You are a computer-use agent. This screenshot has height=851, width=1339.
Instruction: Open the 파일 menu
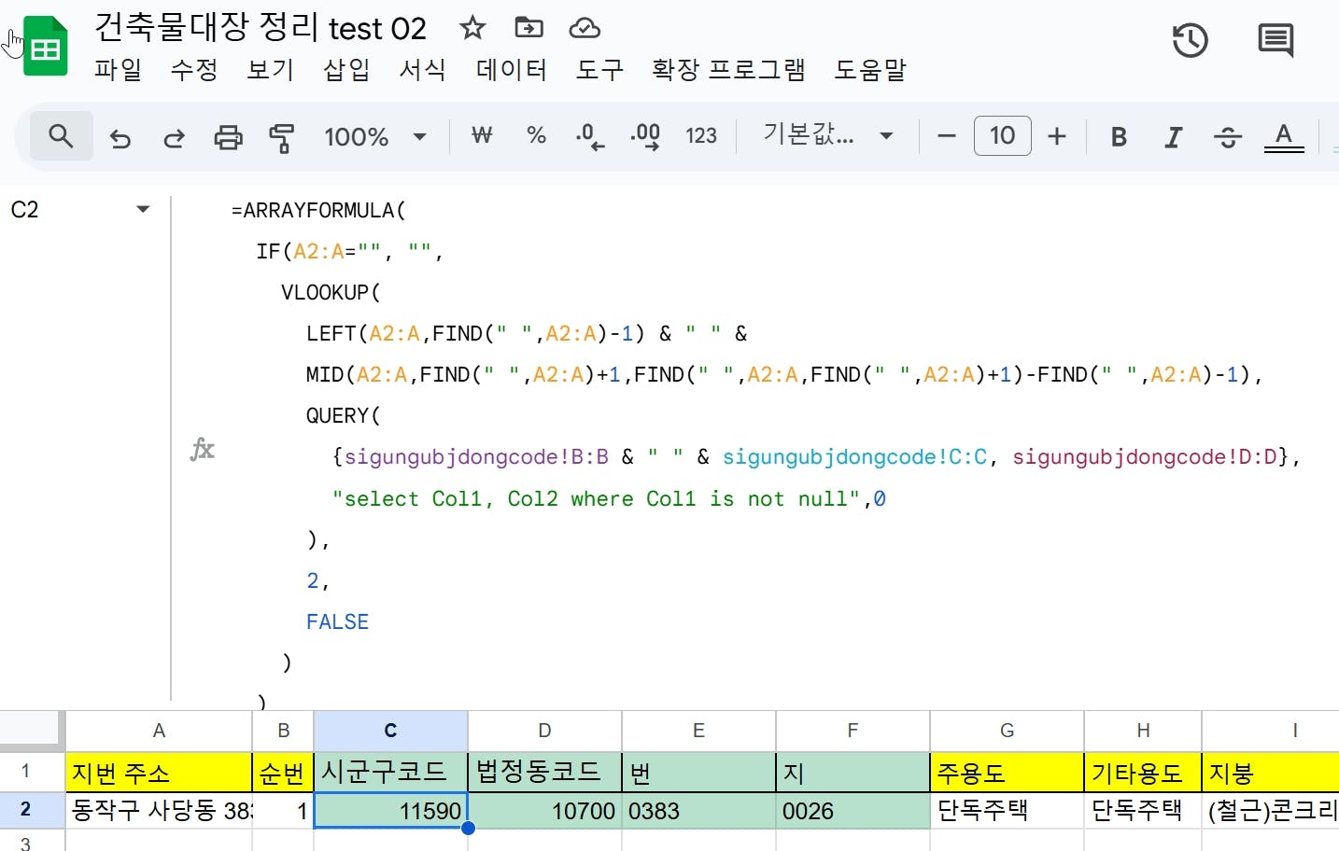point(118,70)
